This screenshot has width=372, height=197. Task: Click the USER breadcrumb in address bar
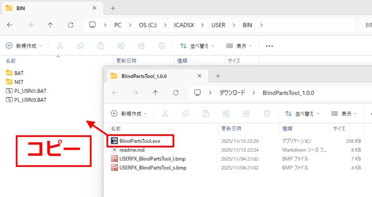(x=218, y=25)
